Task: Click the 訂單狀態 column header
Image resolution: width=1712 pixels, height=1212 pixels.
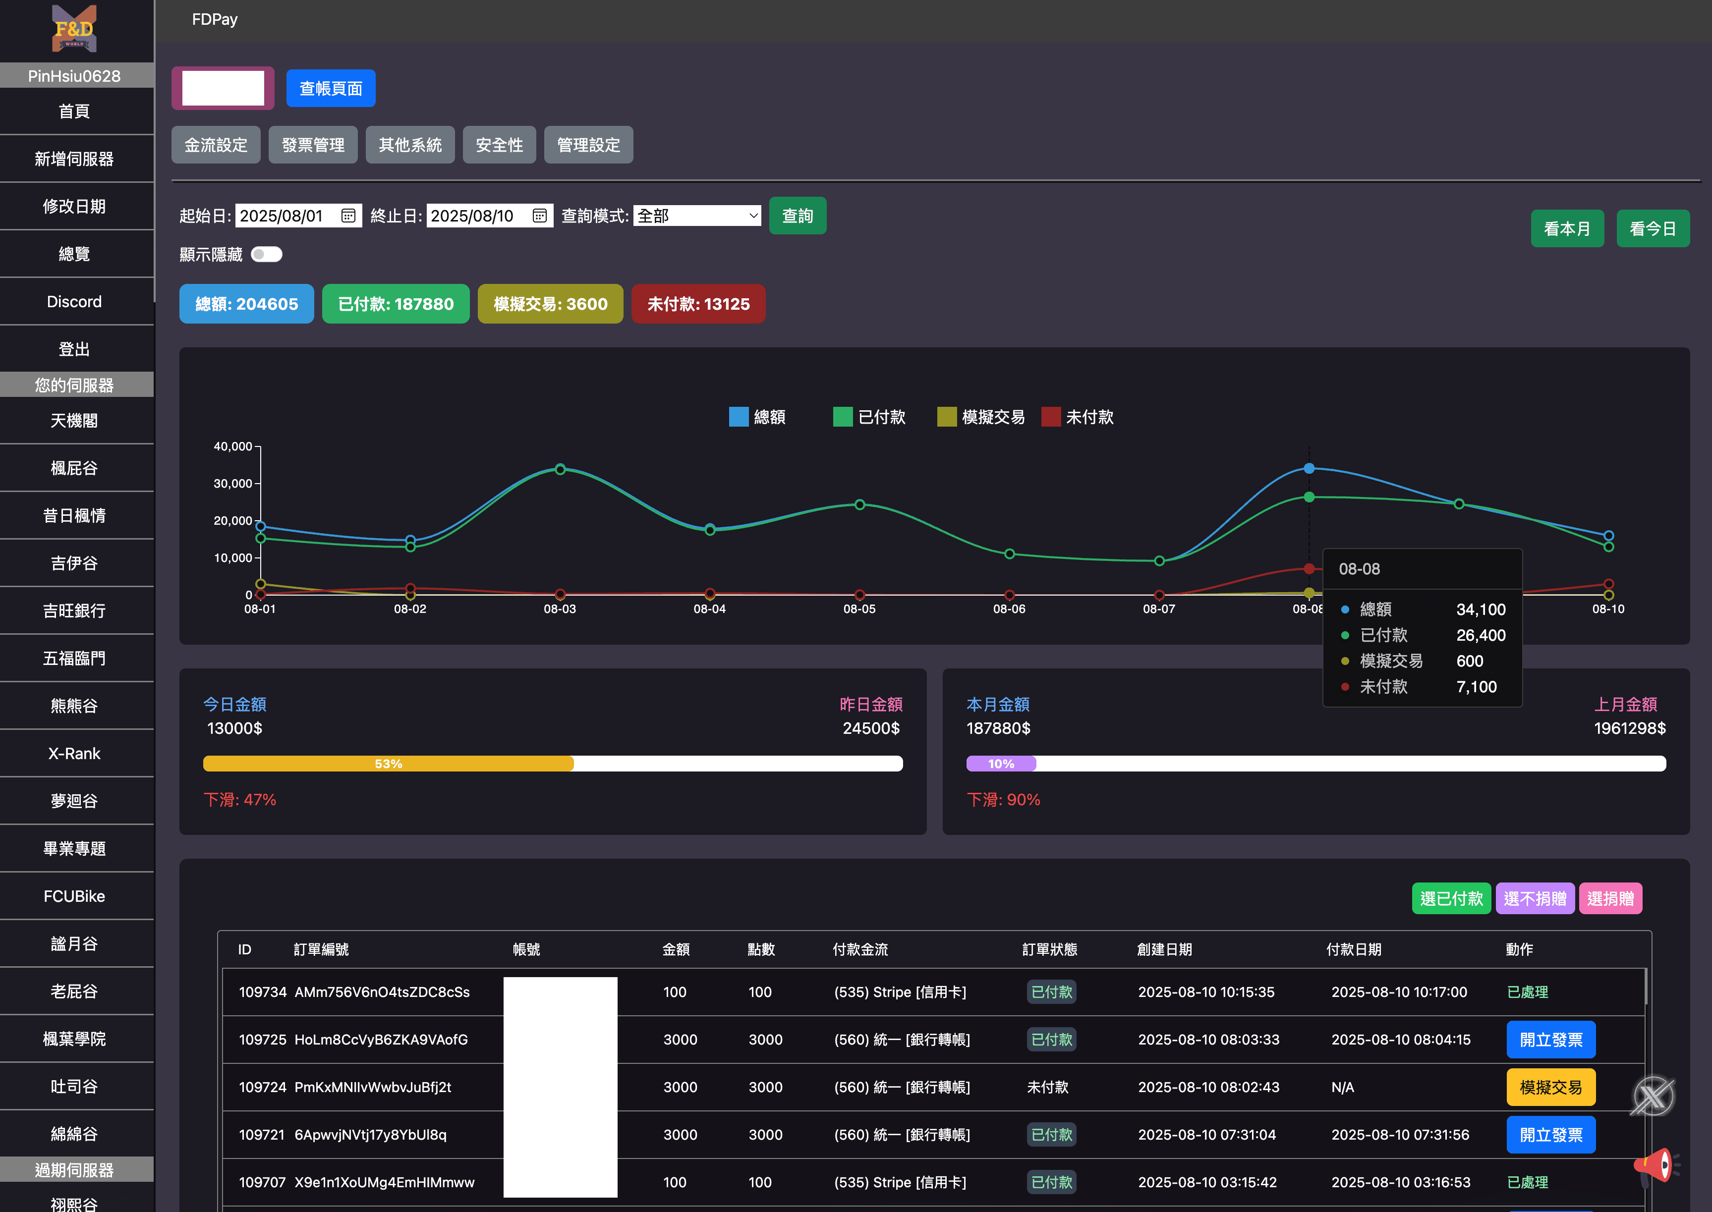Action: coord(1050,949)
